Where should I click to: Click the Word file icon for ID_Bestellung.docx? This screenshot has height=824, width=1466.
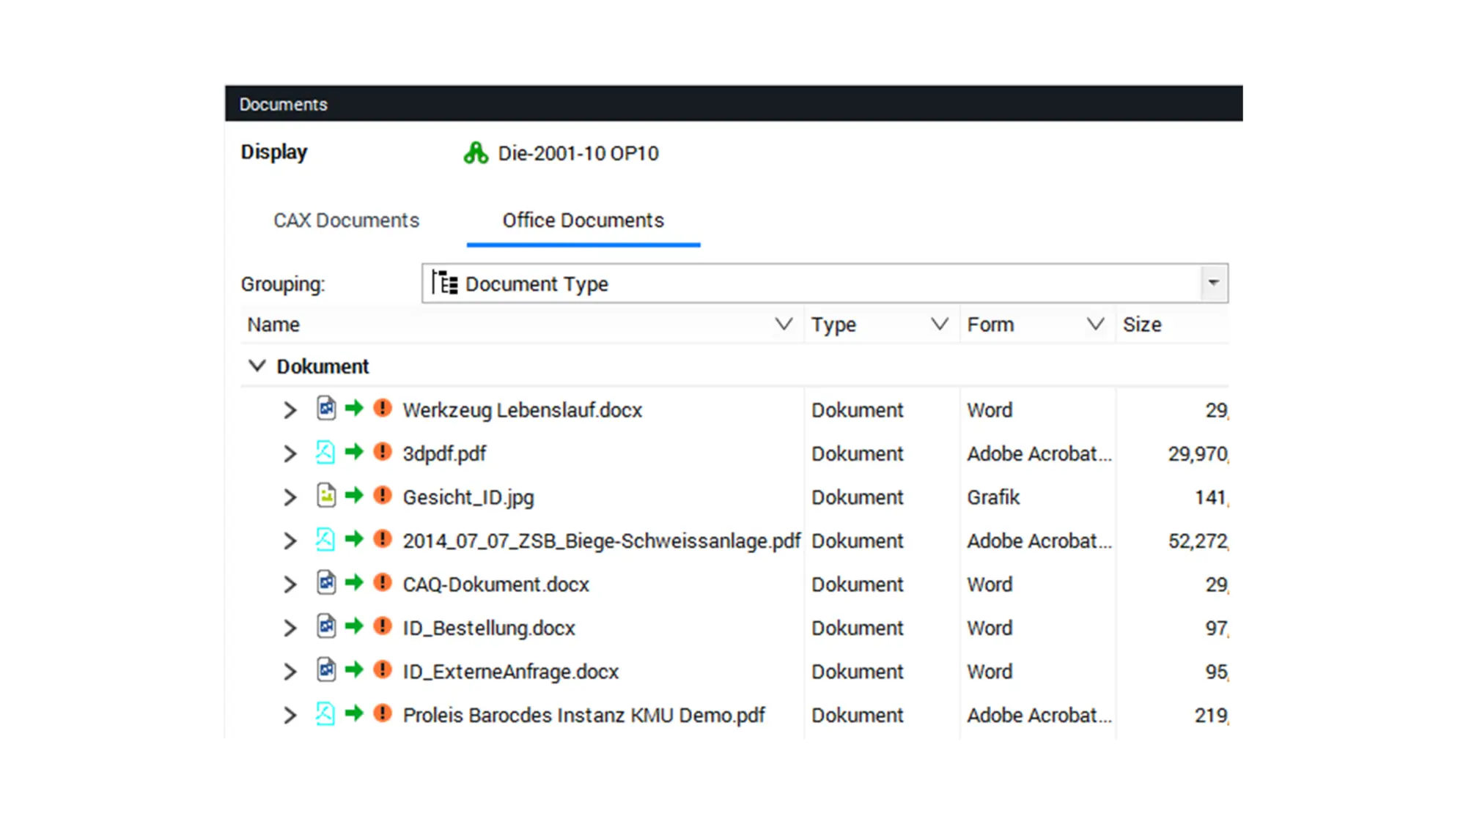[x=326, y=626]
